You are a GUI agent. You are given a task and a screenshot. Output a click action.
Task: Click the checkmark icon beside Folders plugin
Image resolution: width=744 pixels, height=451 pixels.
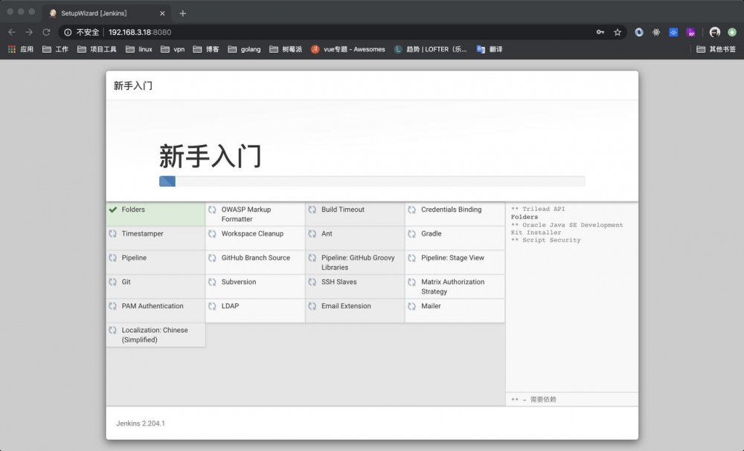click(113, 209)
